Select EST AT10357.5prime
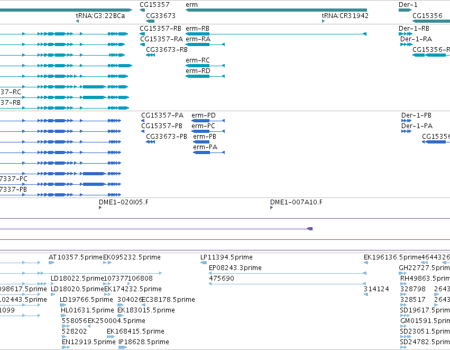The width and height of the screenshot is (450, 350). (x=51, y=263)
